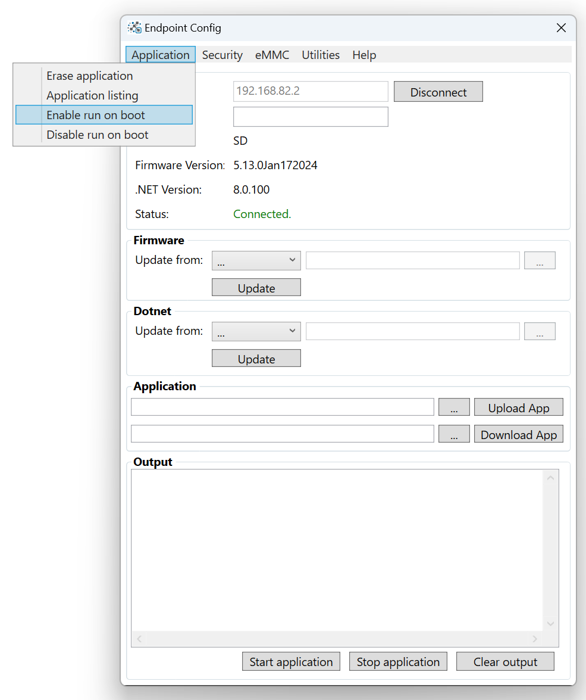Click the Upload App button
586x700 pixels.
click(518, 407)
